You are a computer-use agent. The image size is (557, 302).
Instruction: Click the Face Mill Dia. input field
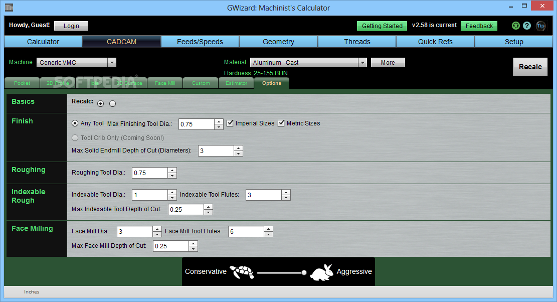point(135,231)
